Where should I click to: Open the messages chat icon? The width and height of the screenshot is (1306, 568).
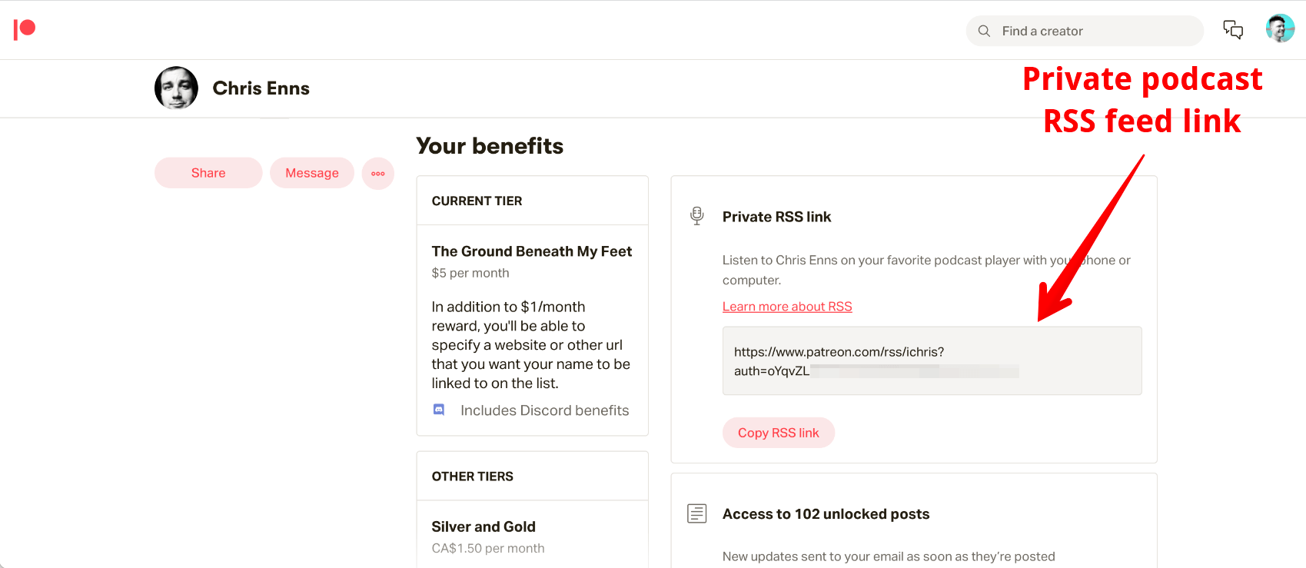tap(1233, 30)
